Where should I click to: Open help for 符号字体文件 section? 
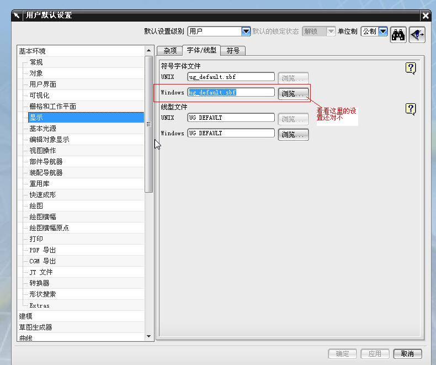[x=411, y=68]
